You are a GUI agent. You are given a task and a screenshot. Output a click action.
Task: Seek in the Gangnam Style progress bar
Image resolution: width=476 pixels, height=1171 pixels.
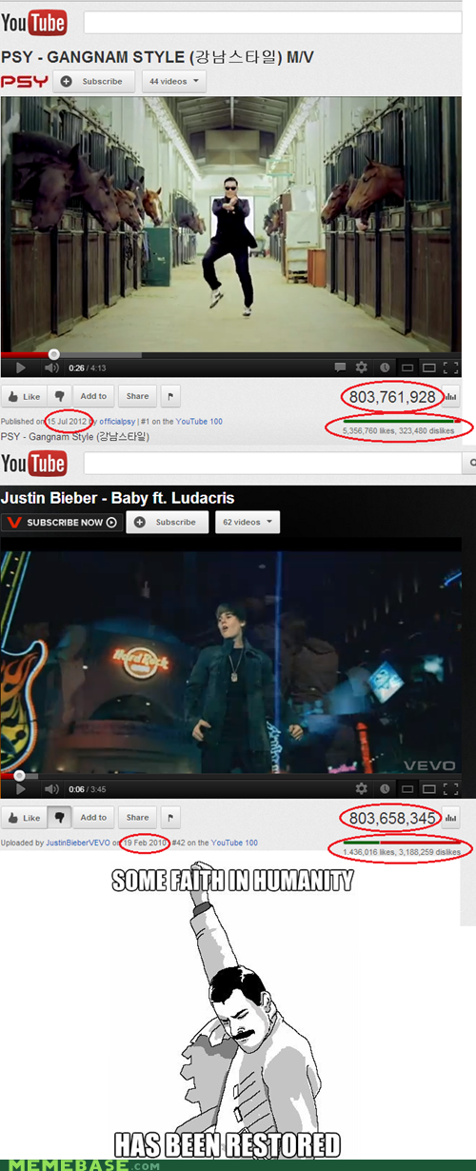pos(230,353)
